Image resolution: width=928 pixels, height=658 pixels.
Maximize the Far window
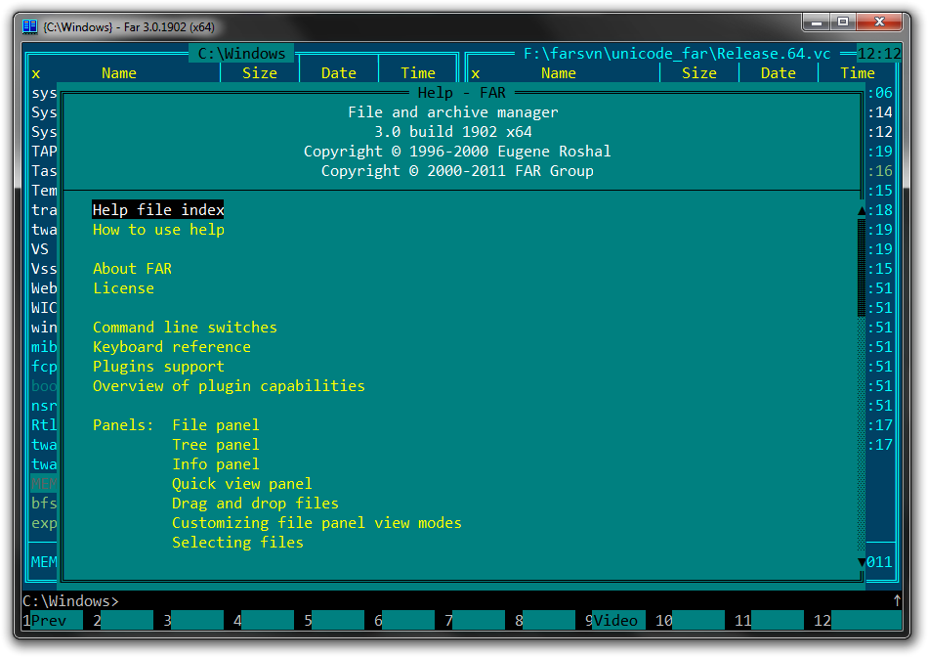click(843, 22)
